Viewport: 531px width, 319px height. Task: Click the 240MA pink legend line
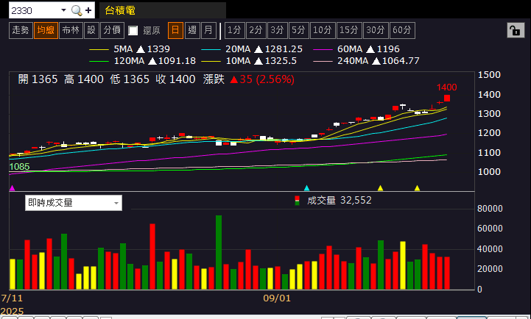coord(323,62)
